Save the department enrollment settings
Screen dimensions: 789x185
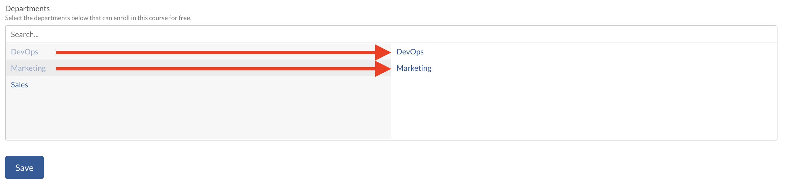24,167
